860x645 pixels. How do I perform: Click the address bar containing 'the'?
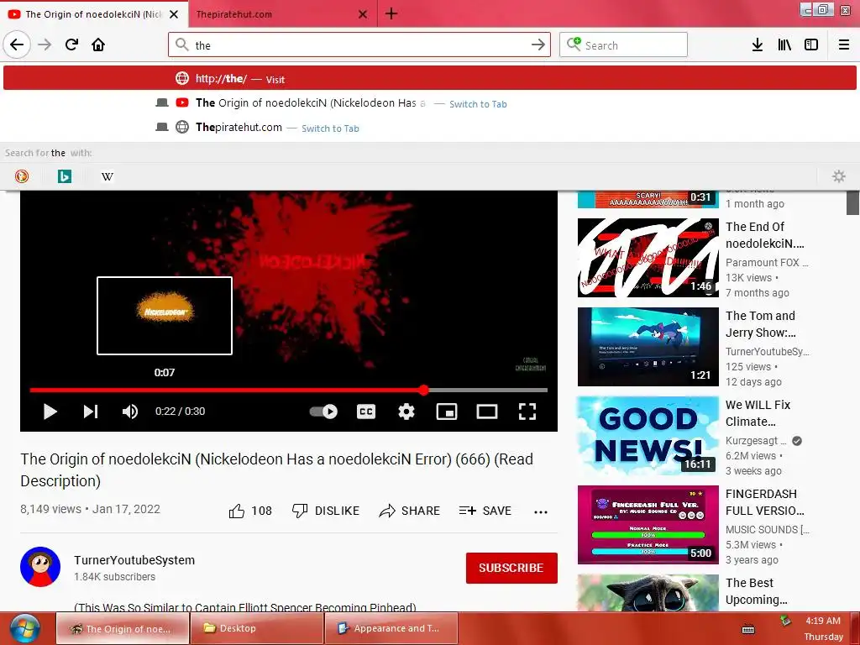[x=359, y=45]
